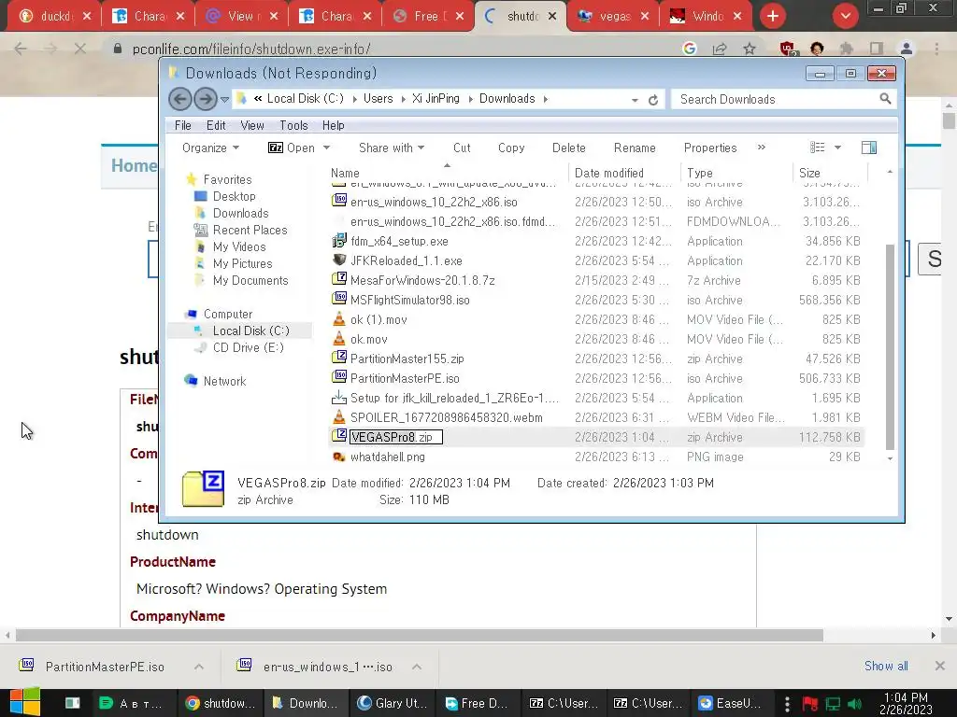957x717 pixels.
Task: Open the View menu in Explorer
Action: point(252,125)
